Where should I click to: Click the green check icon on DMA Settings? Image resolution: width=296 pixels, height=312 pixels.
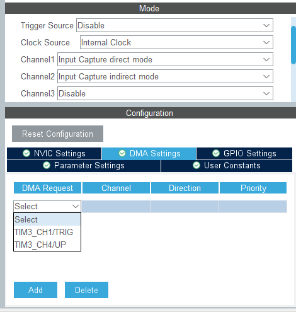pyautogui.click(x=122, y=153)
